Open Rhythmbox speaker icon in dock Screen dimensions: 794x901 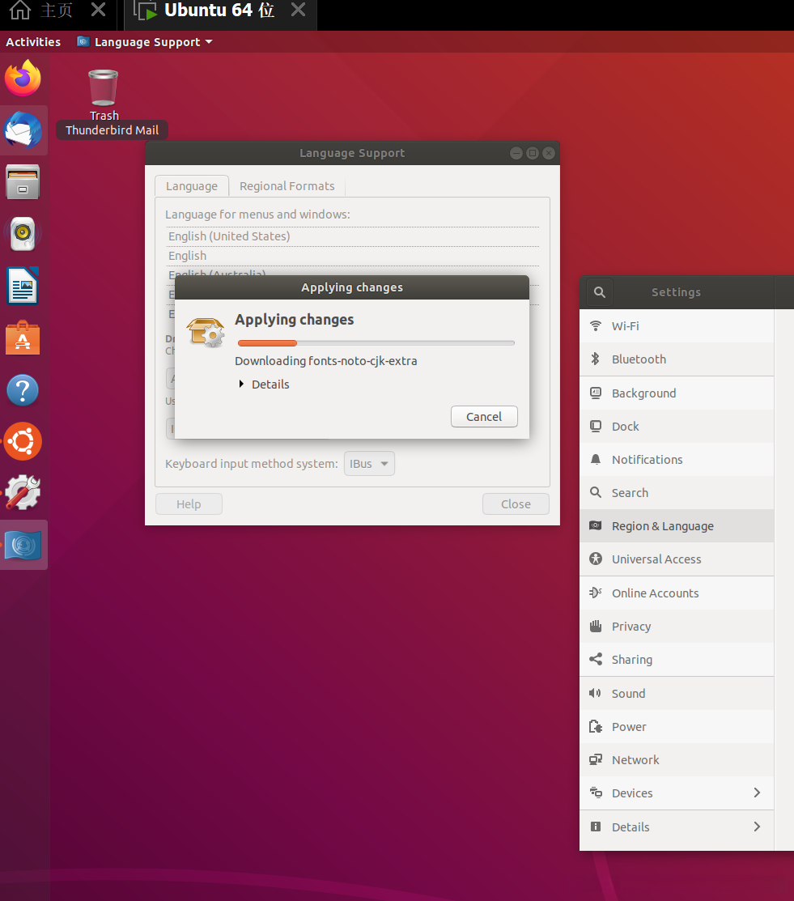[23, 234]
